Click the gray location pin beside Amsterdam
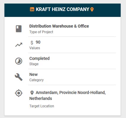126x118 pixels. [32, 93]
